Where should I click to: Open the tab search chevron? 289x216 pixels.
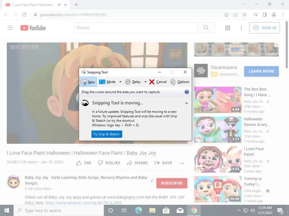pyautogui.click(x=244, y=4)
